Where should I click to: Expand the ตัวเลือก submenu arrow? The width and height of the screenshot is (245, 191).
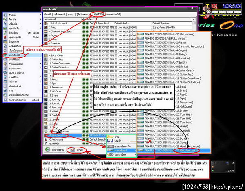click(40, 15)
